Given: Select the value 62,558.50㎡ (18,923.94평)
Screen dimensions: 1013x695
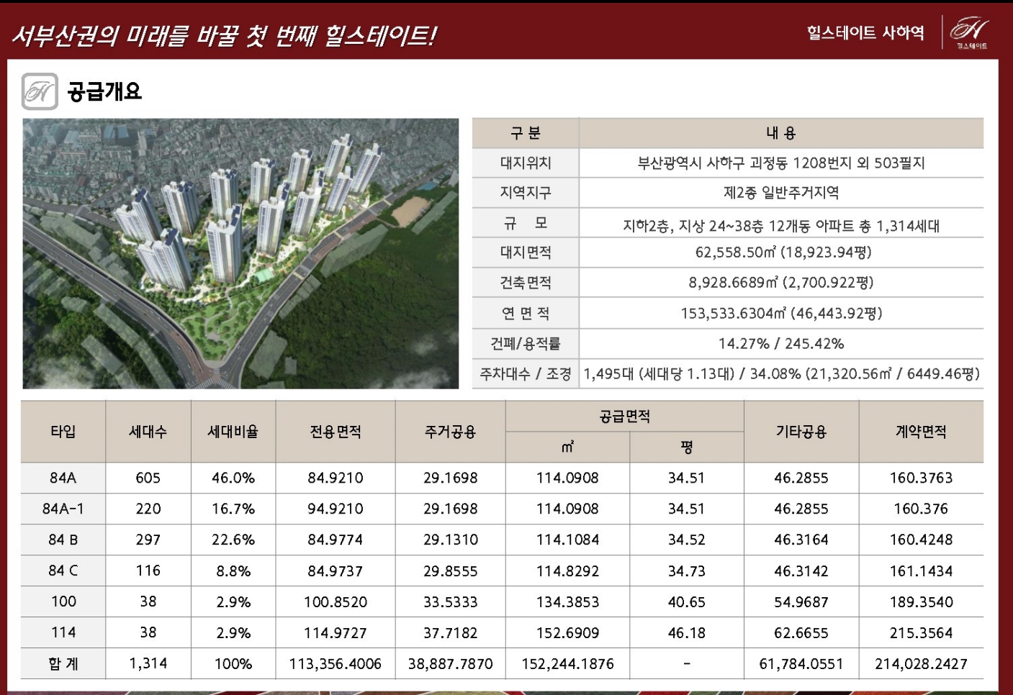Looking at the screenshot, I should pos(783,253).
